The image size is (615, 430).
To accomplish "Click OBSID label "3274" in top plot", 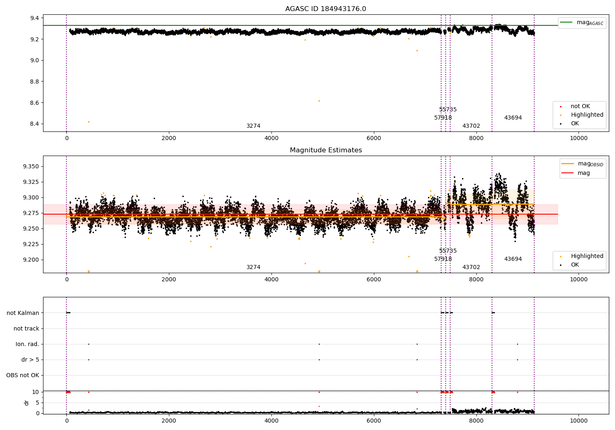I will 253,126.
